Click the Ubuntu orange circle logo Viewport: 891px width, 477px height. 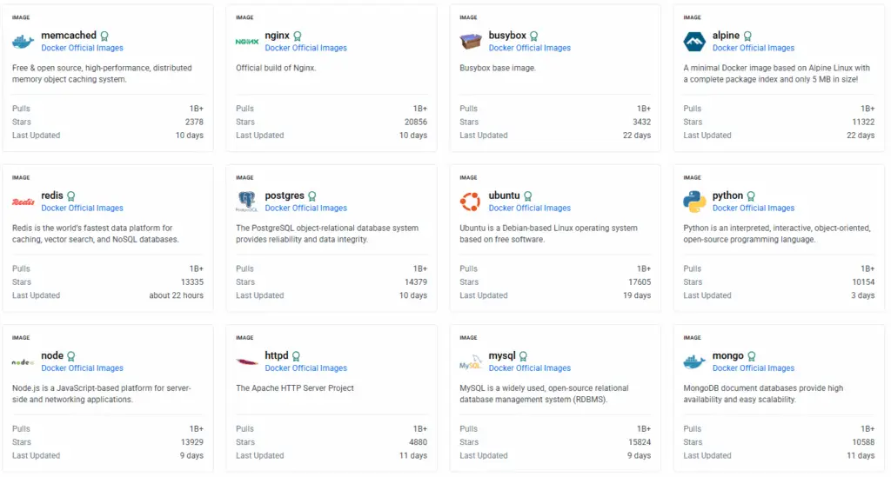pyautogui.click(x=471, y=202)
